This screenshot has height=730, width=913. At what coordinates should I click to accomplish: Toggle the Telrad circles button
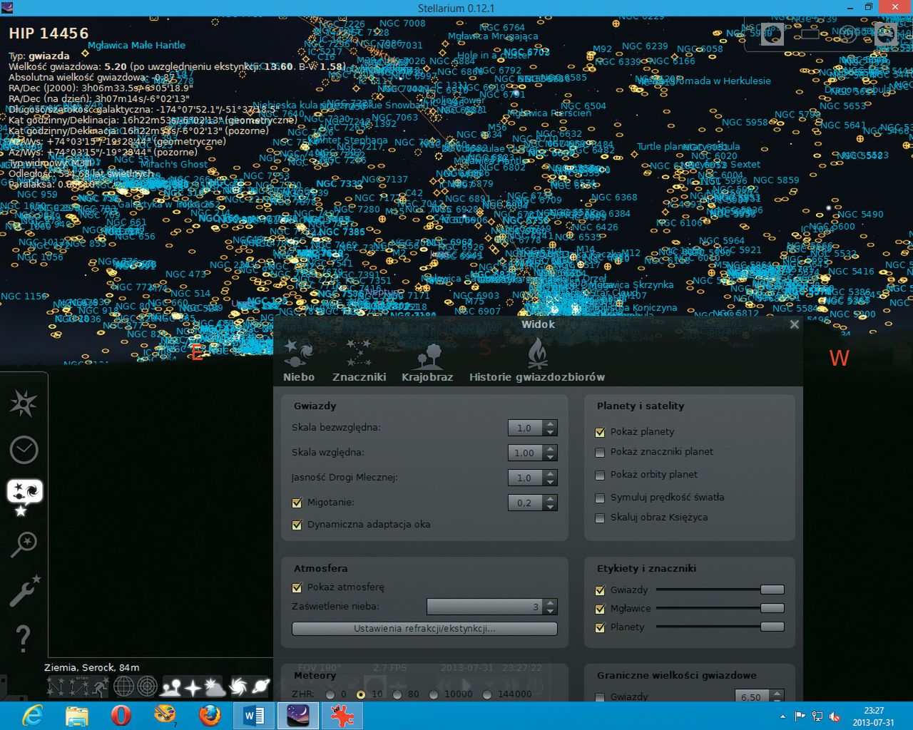coord(847,34)
